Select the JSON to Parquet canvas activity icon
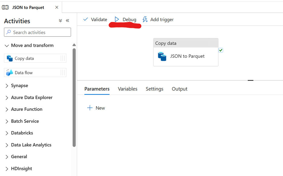The height and width of the screenshot is (176, 283). click(x=162, y=56)
